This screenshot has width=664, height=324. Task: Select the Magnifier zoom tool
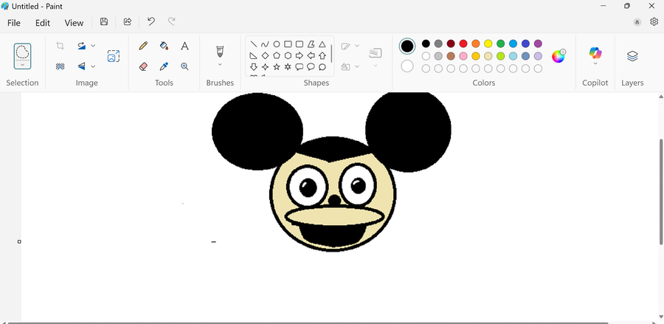click(x=184, y=66)
